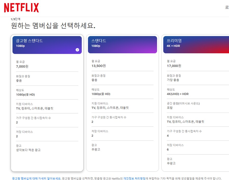Click 지원 디바이스 list in 광고형 스탠다드 card
The width and height of the screenshot is (229, 180).
point(35,109)
